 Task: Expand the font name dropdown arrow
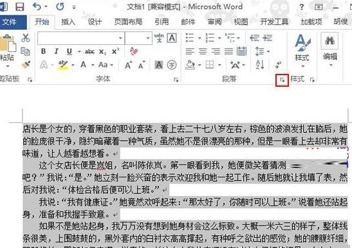pyautogui.click(x=120, y=38)
